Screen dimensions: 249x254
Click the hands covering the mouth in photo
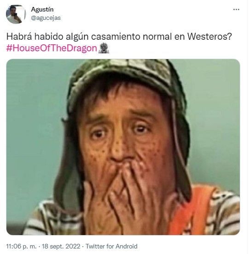(x=123, y=194)
